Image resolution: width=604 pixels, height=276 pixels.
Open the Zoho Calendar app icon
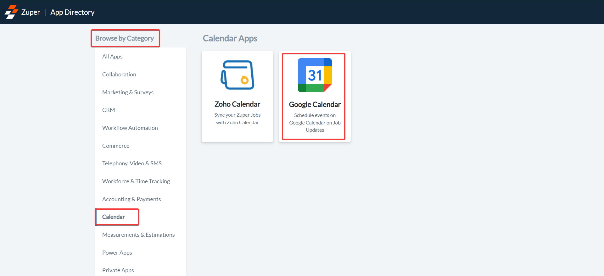pyautogui.click(x=238, y=75)
